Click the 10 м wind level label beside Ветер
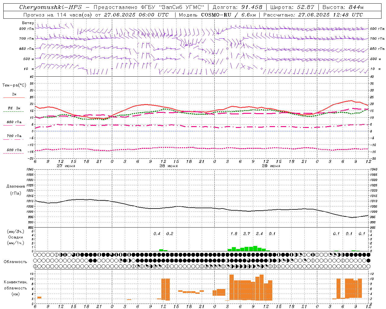This screenshot has width=386, height=309. (29, 69)
